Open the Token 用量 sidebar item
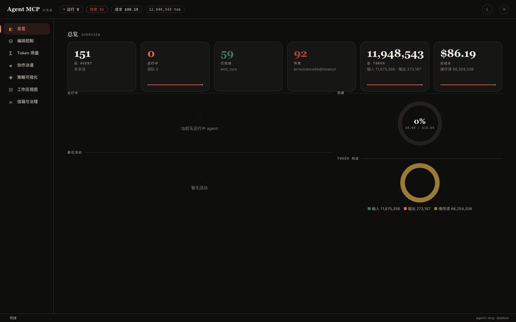516x322 pixels. [x=27, y=53]
